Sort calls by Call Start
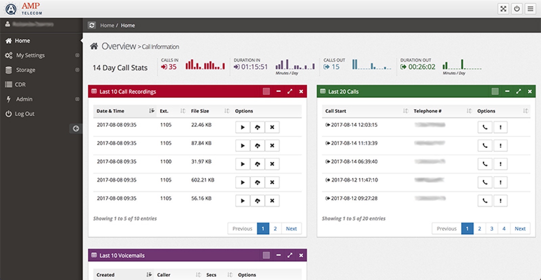The height and width of the screenshot is (280, 541). click(366, 111)
